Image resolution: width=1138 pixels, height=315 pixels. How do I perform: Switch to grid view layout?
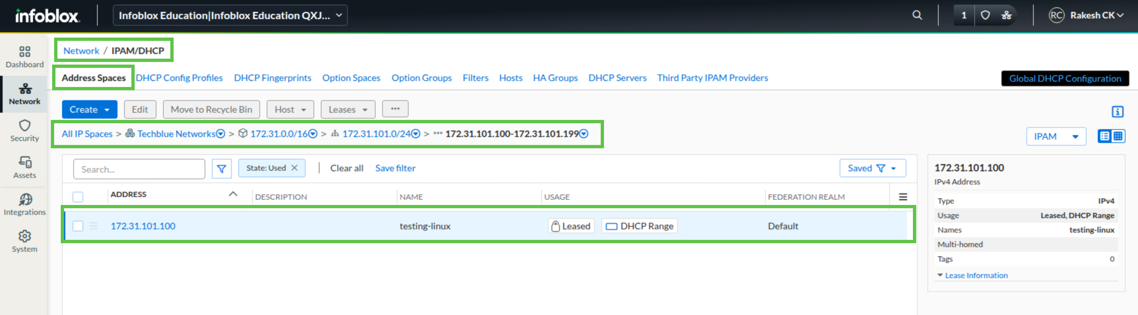(x=1118, y=136)
